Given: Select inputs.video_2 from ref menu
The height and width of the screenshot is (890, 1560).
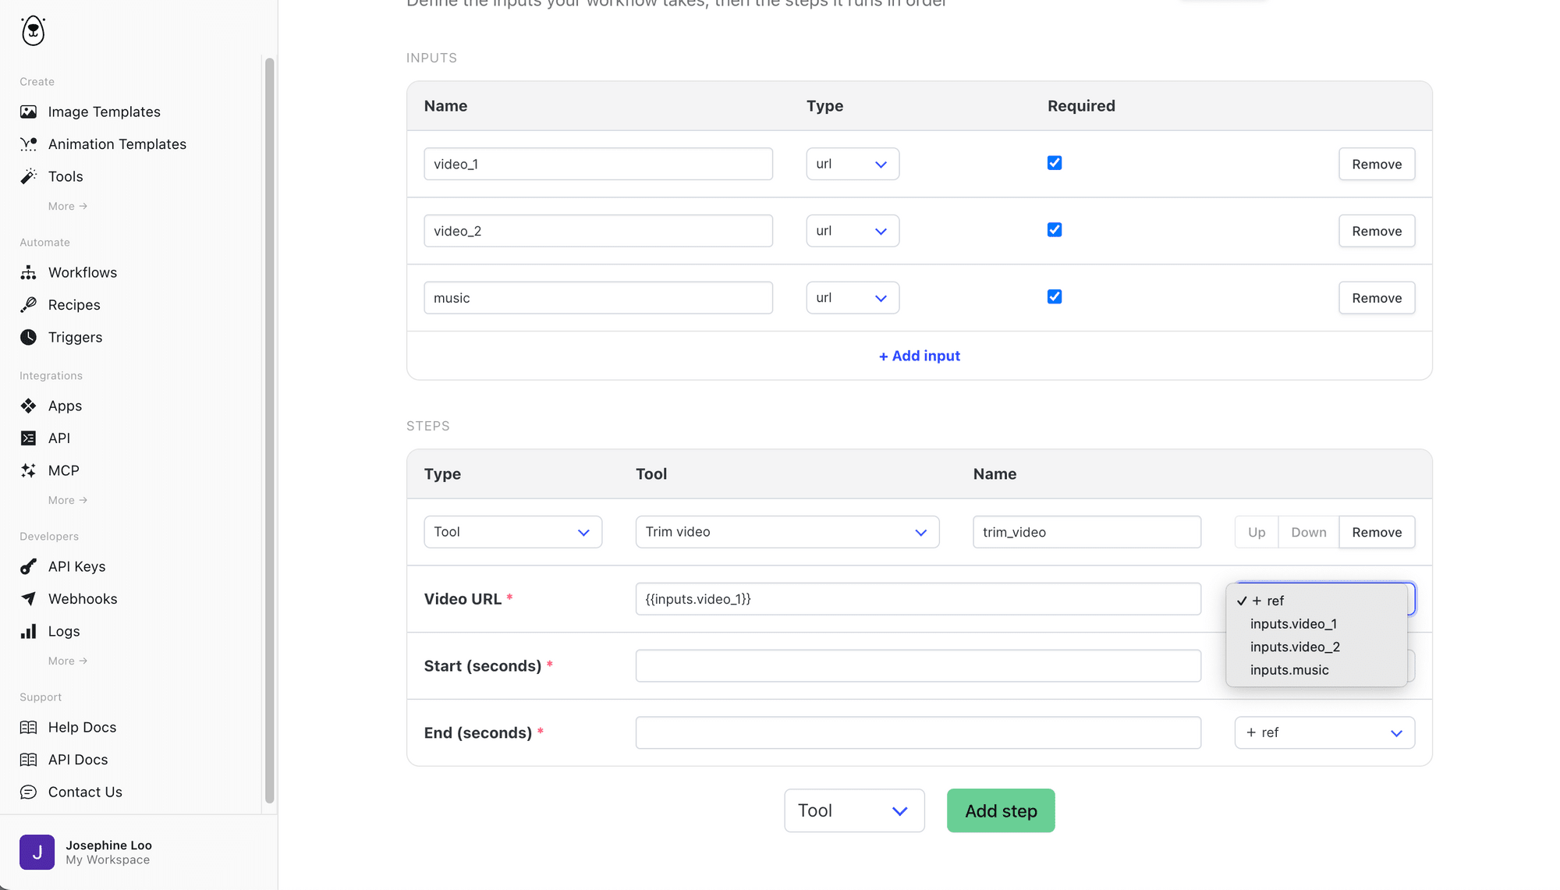Looking at the screenshot, I should click(1316, 647).
